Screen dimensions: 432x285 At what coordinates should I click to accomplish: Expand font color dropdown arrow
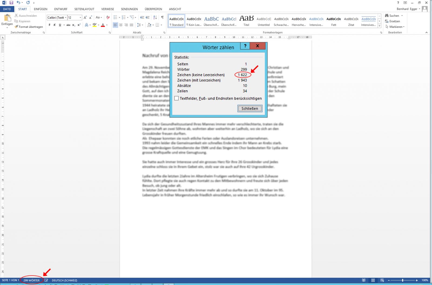pos(107,25)
